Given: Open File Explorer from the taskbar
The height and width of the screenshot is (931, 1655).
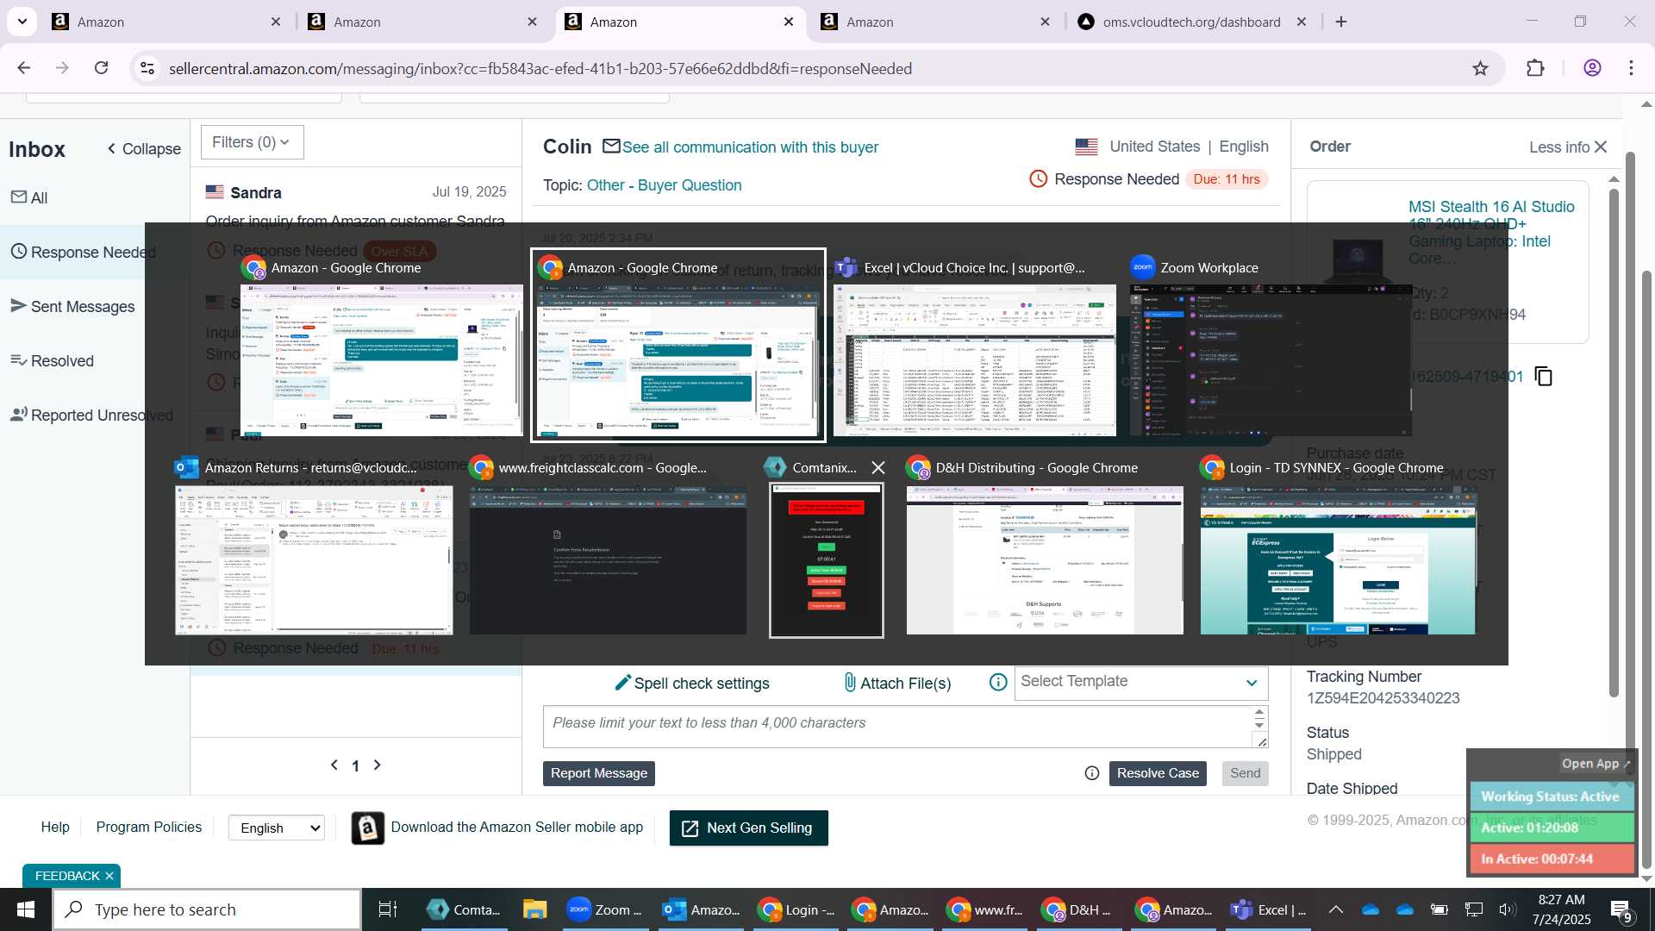Looking at the screenshot, I should pos(534,909).
